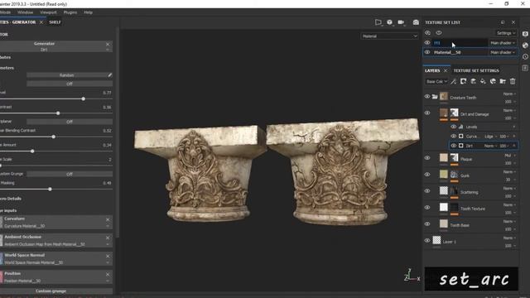Switch to the Texture Set Settings tab

(476, 70)
